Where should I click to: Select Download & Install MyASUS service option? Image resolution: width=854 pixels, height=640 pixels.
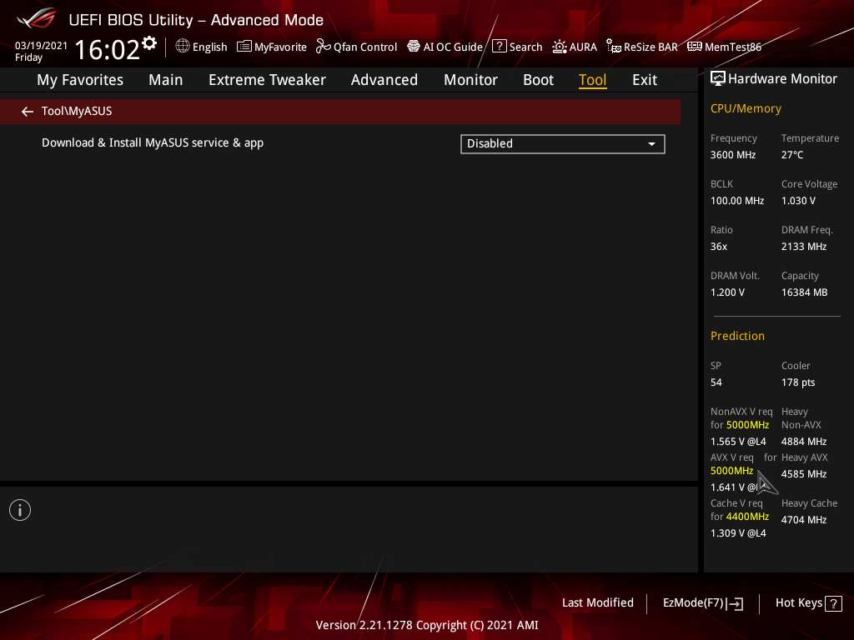153,143
